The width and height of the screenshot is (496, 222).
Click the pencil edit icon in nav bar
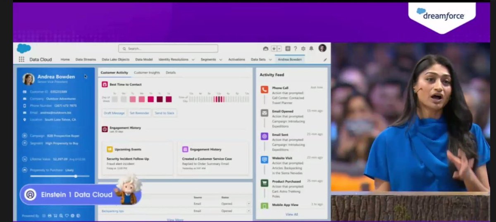pos(325,60)
